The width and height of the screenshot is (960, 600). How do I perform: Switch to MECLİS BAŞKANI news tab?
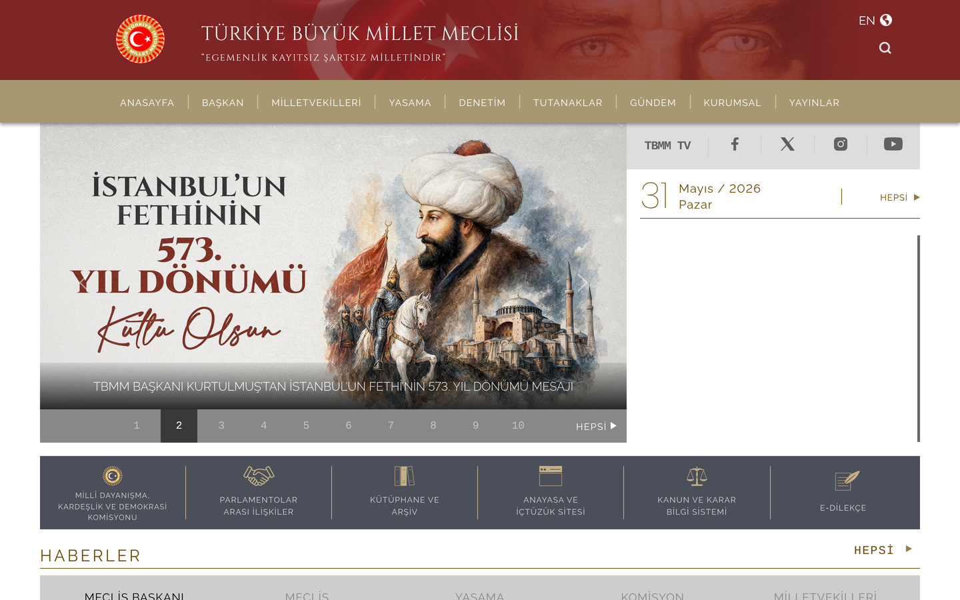click(x=134, y=596)
